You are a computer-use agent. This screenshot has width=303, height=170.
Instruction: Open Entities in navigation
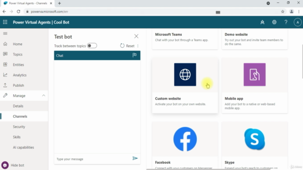point(18,65)
